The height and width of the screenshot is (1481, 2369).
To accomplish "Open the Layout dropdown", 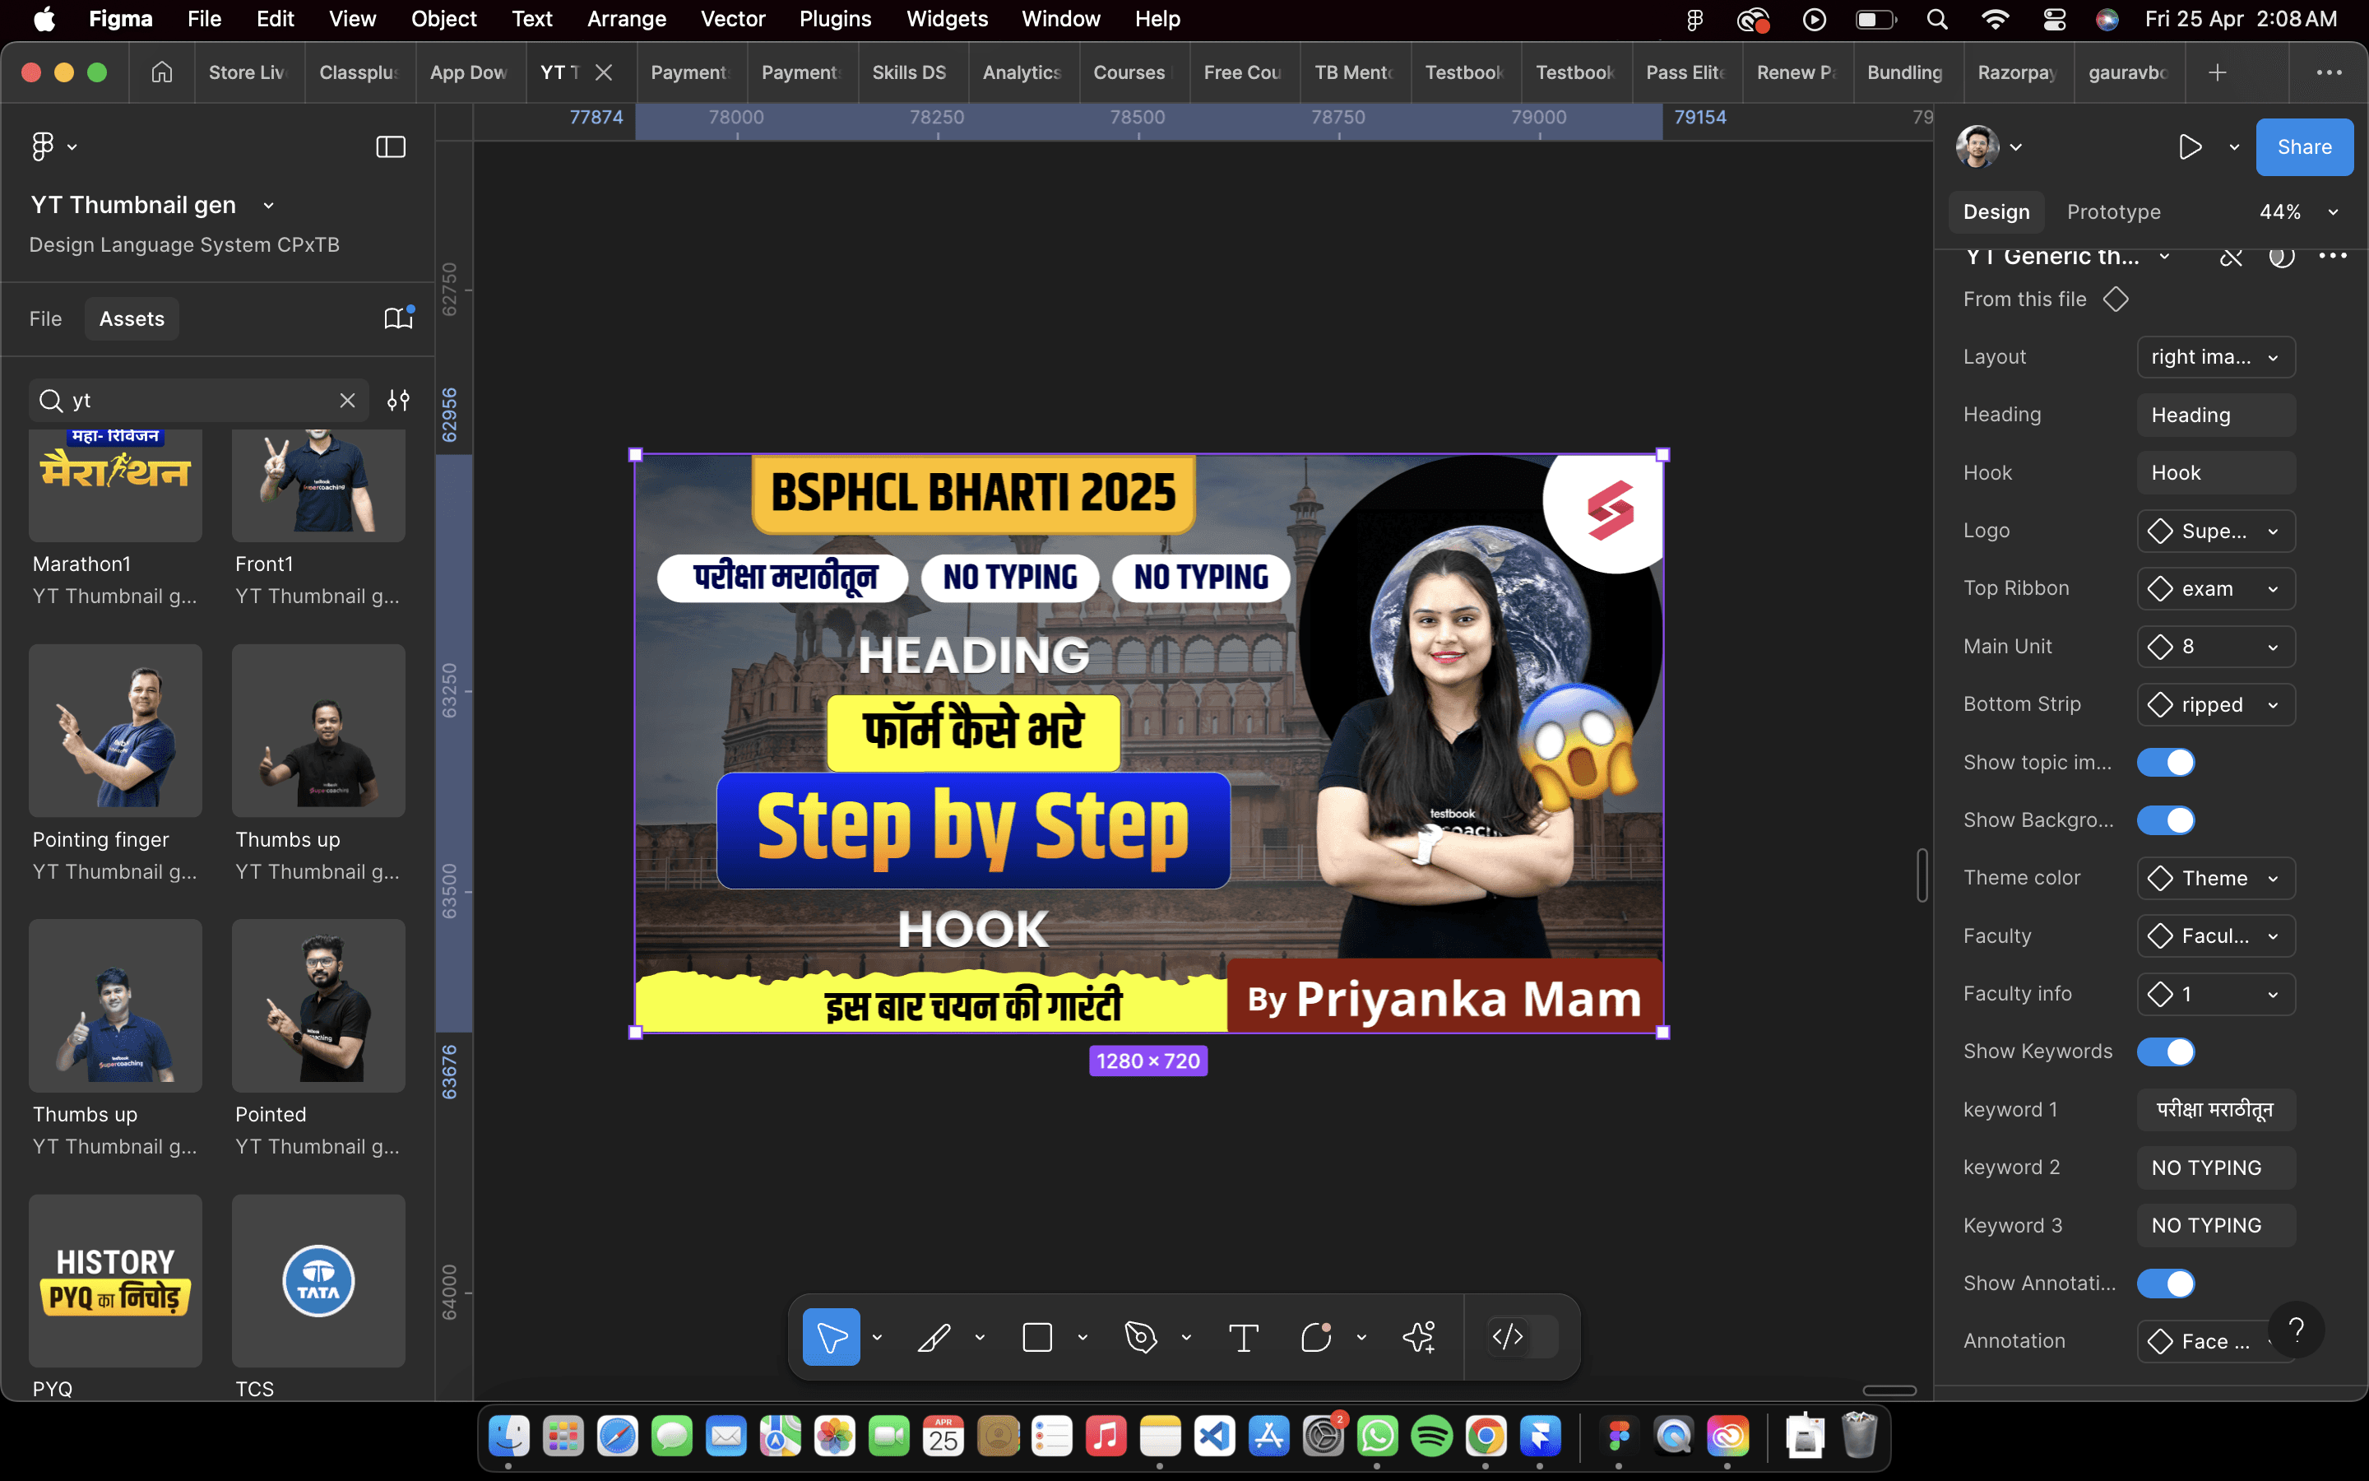I will [2215, 358].
